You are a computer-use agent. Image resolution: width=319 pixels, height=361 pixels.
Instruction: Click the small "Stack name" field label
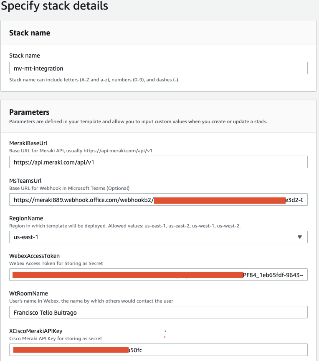[25, 56]
